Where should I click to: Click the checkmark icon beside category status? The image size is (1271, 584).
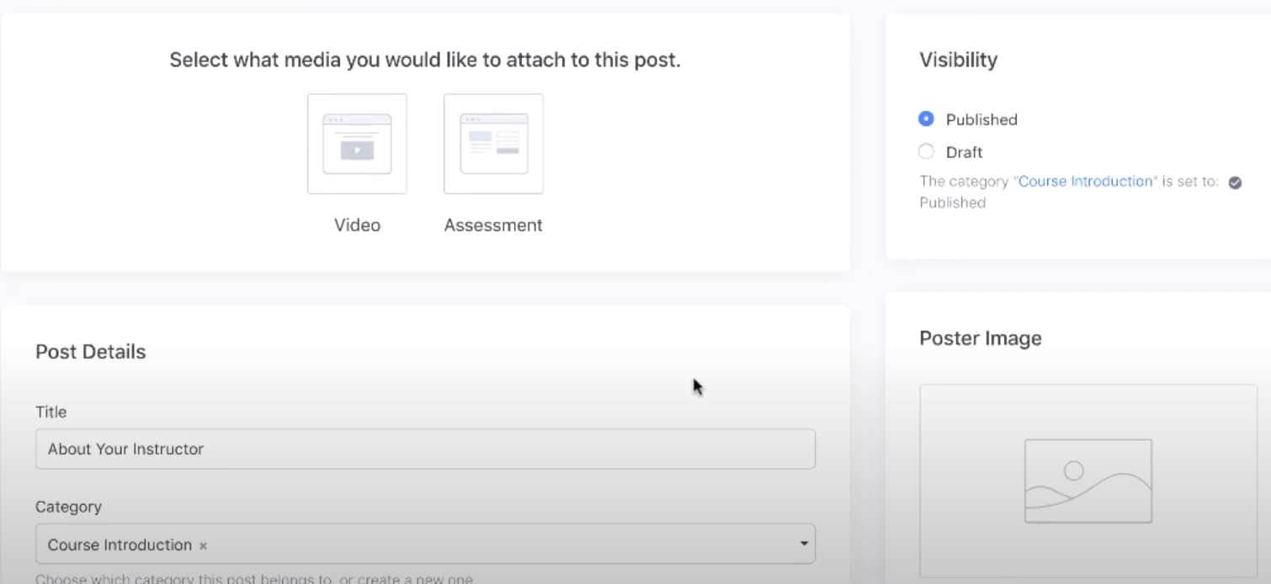(1235, 183)
